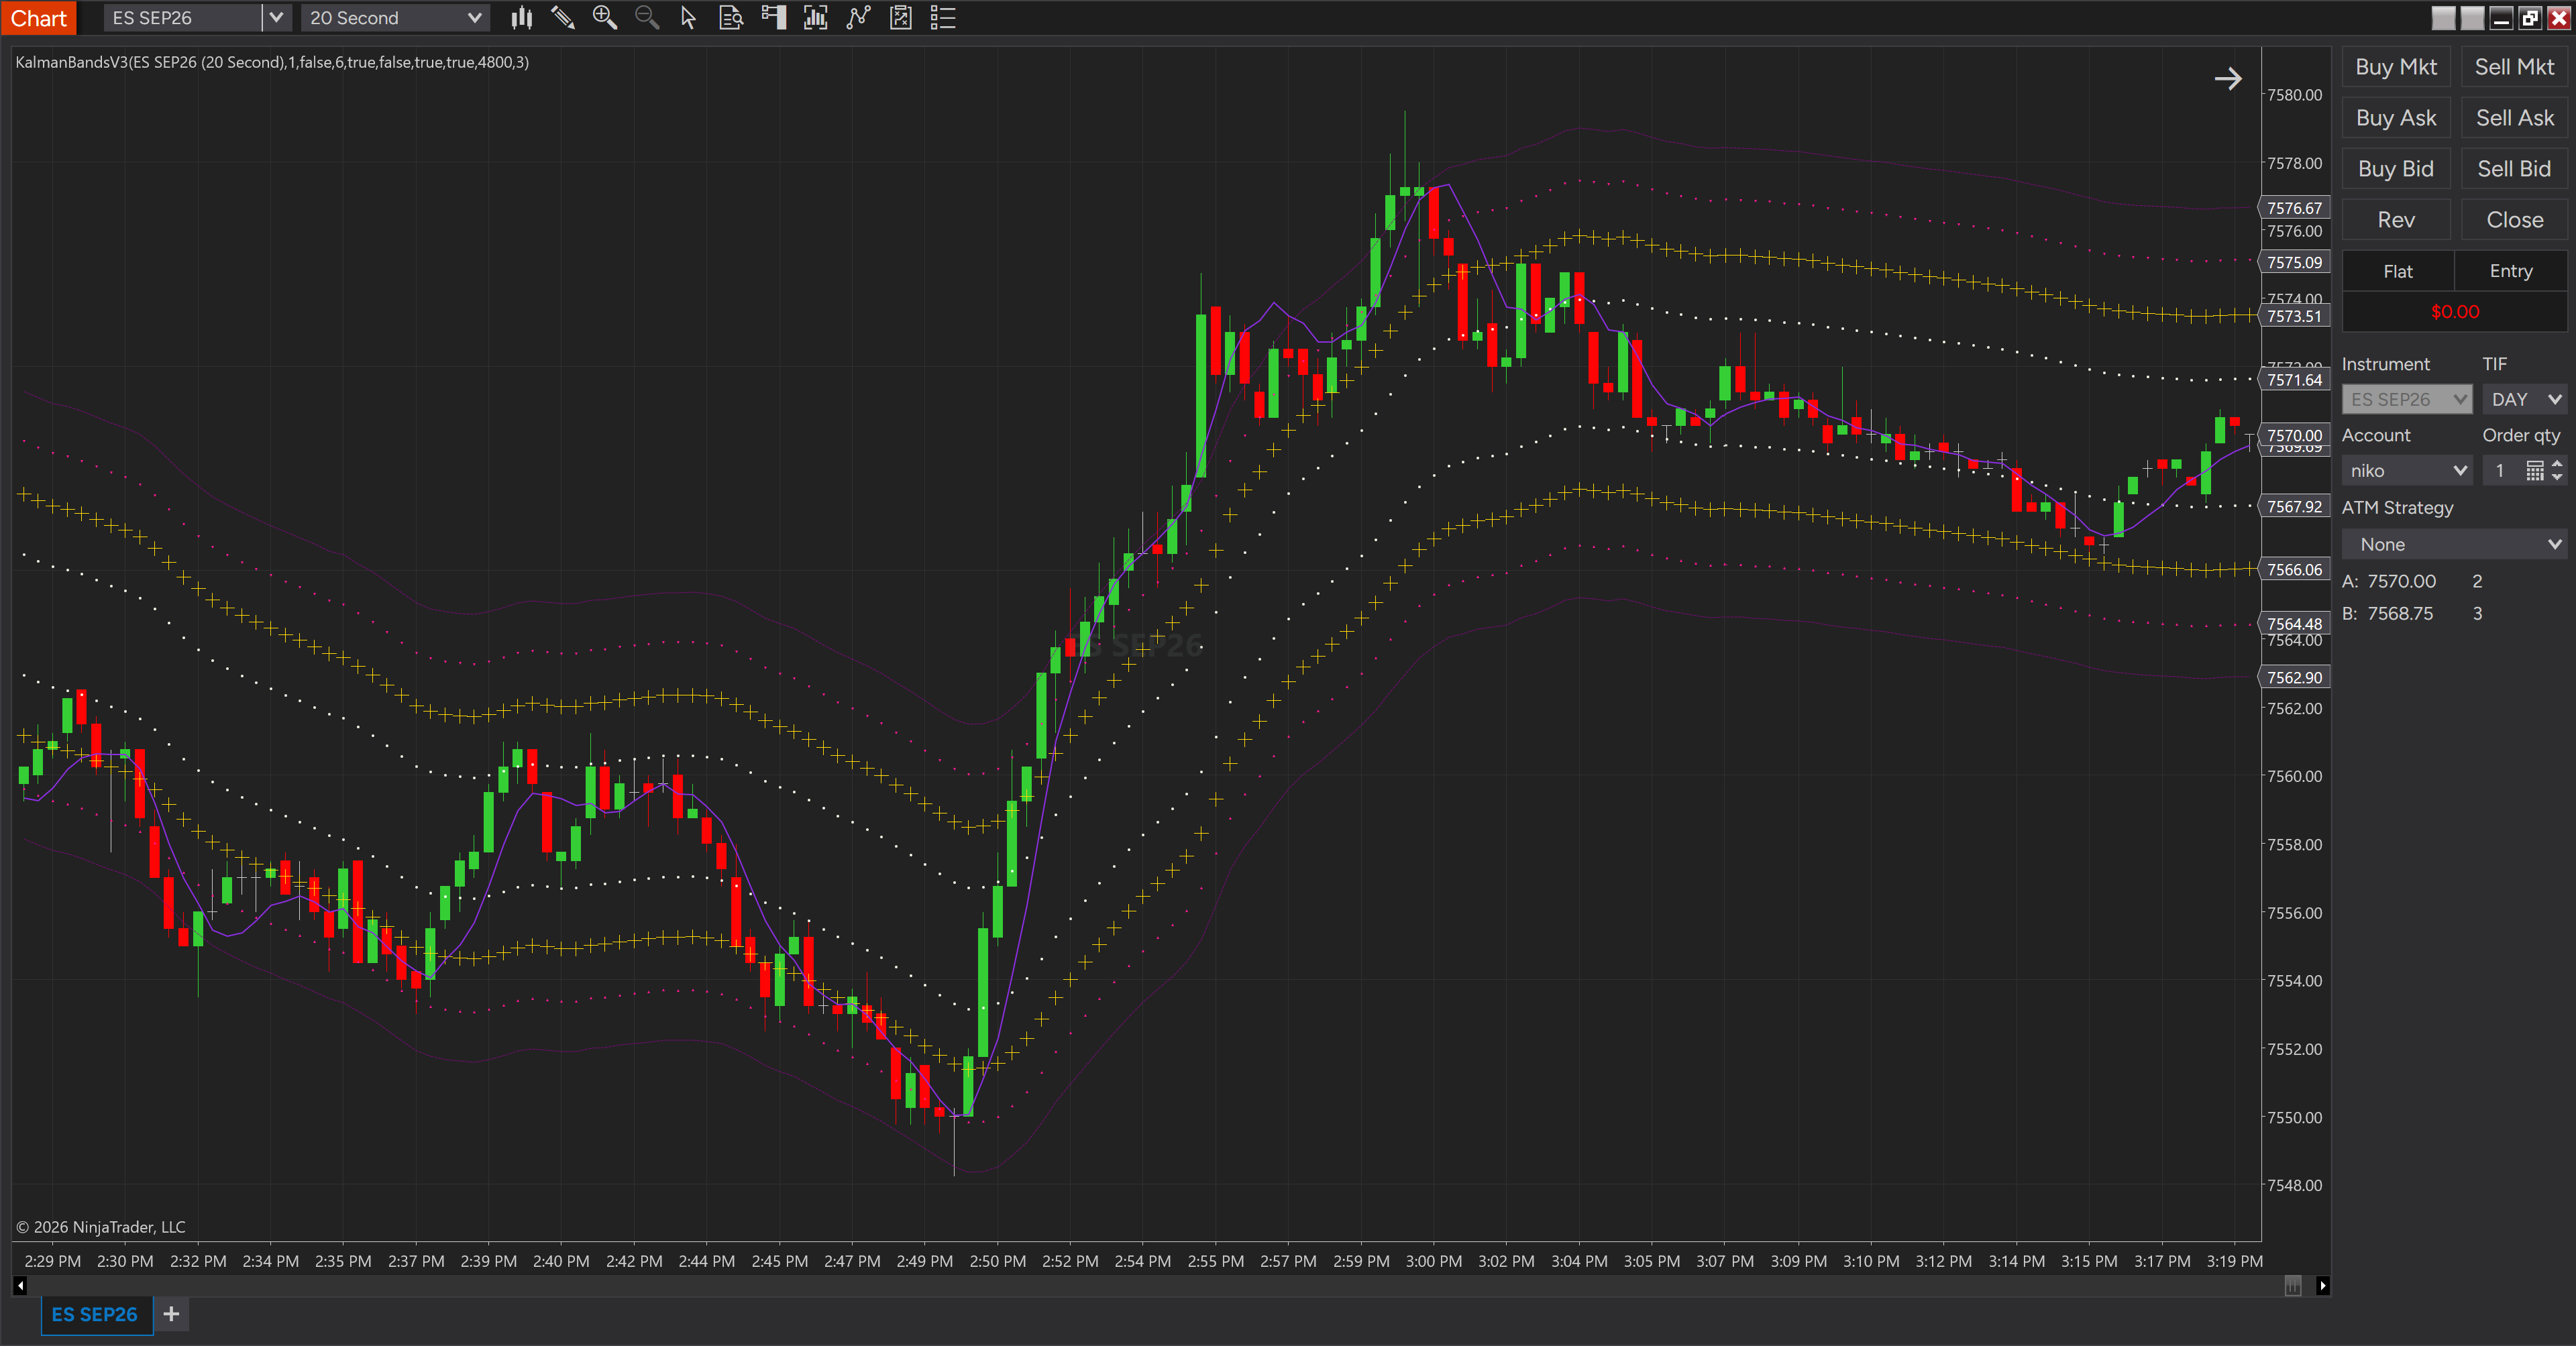The image size is (2576, 1346).
Task: Open the TIF DAY dropdown
Action: pyautogui.click(x=2525, y=399)
